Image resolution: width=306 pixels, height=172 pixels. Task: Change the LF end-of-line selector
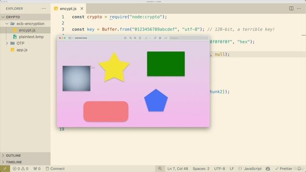tap(231, 169)
